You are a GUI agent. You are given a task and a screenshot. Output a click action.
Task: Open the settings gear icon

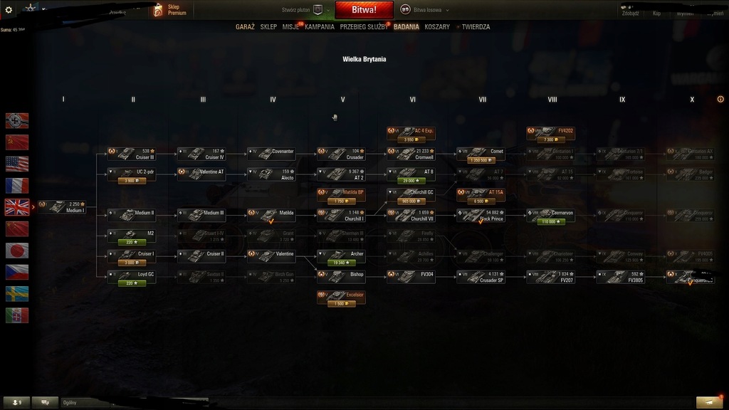(x=9, y=9)
